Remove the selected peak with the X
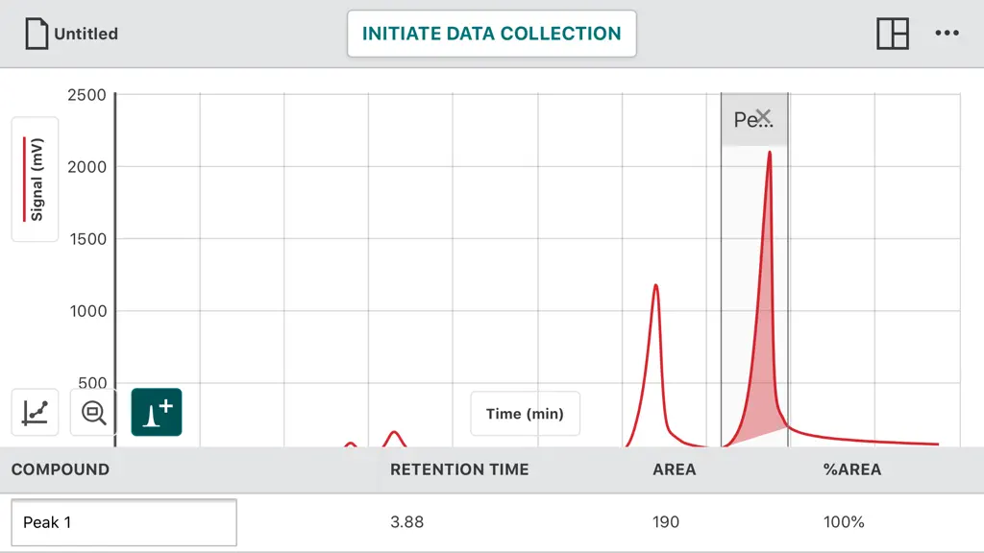The image size is (984, 553). pos(763,116)
